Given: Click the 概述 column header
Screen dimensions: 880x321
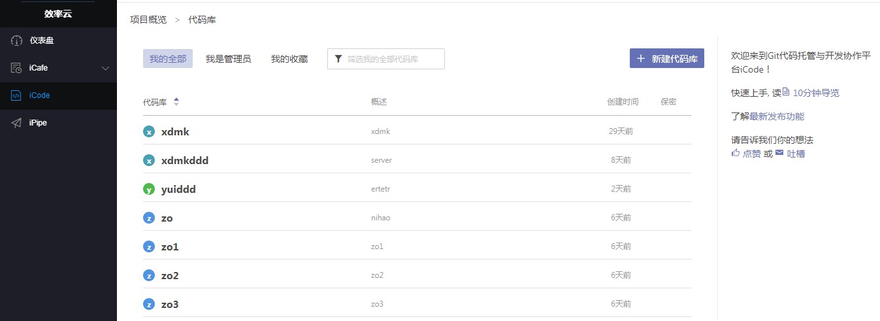Looking at the screenshot, I should point(379,102).
